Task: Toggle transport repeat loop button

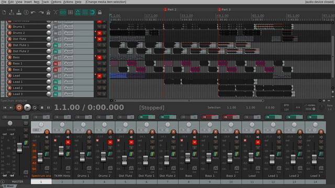Action: (x=35, y=108)
